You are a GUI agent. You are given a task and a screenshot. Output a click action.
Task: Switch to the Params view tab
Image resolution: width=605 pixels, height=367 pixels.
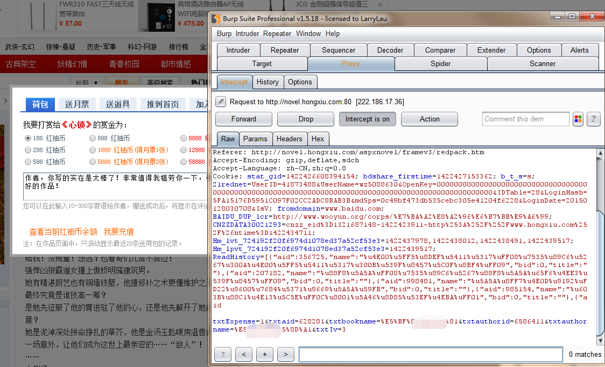click(x=256, y=139)
